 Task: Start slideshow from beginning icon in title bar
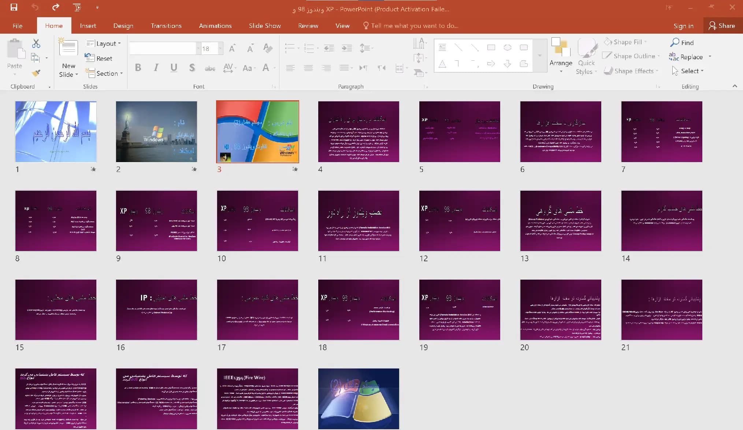tap(77, 7)
